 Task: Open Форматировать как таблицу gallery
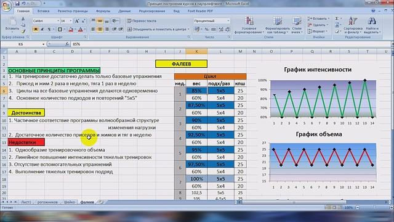click(x=278, y=25)
